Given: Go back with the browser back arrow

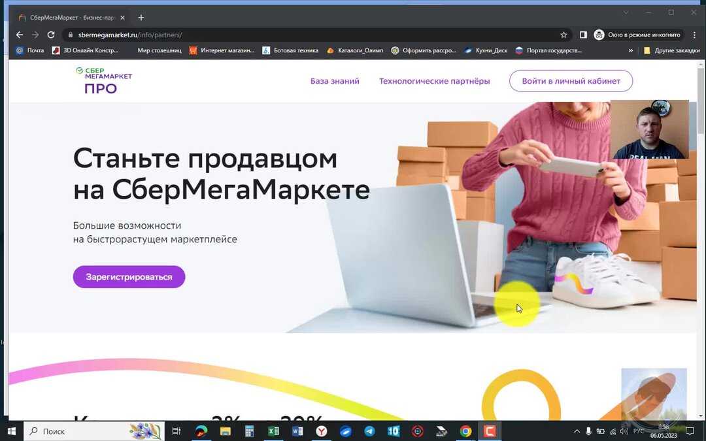Looking at the screenshot, I should [20, 35].
